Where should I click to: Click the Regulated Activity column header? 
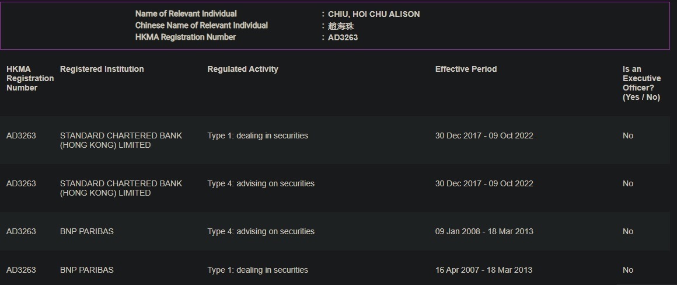pyautogui.click(x=243, y=69)
